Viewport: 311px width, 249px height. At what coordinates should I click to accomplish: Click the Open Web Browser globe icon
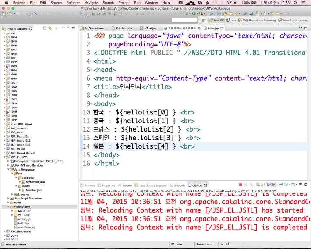point(245,14)
